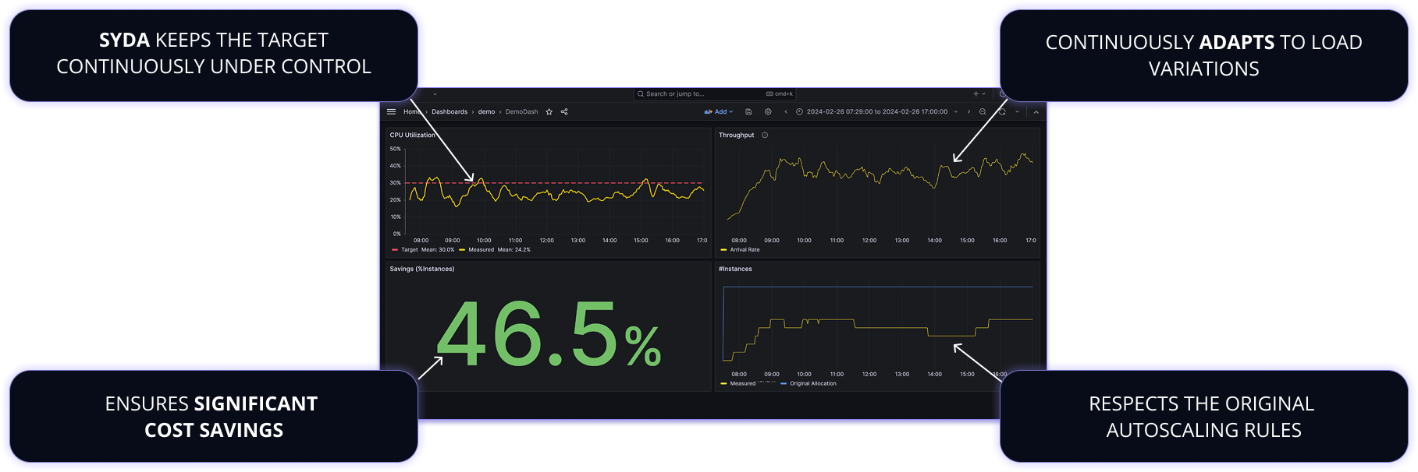Open the Add panel dropdown
The image size is (1418, 472).
(719, 112)
